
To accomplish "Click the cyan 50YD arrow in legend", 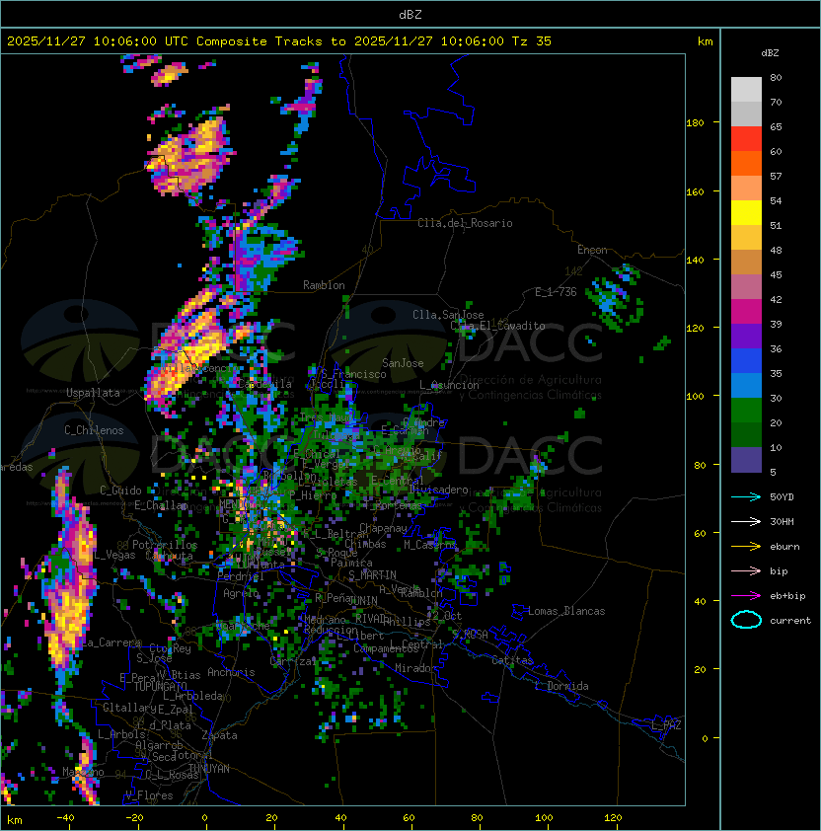I will (746, 496).
